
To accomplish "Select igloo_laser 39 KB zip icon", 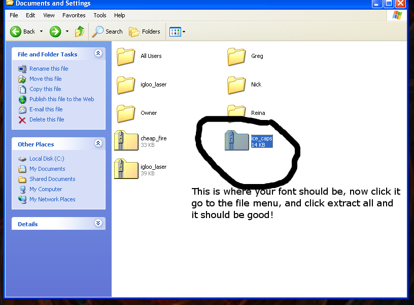I will [x=126, y=169].
